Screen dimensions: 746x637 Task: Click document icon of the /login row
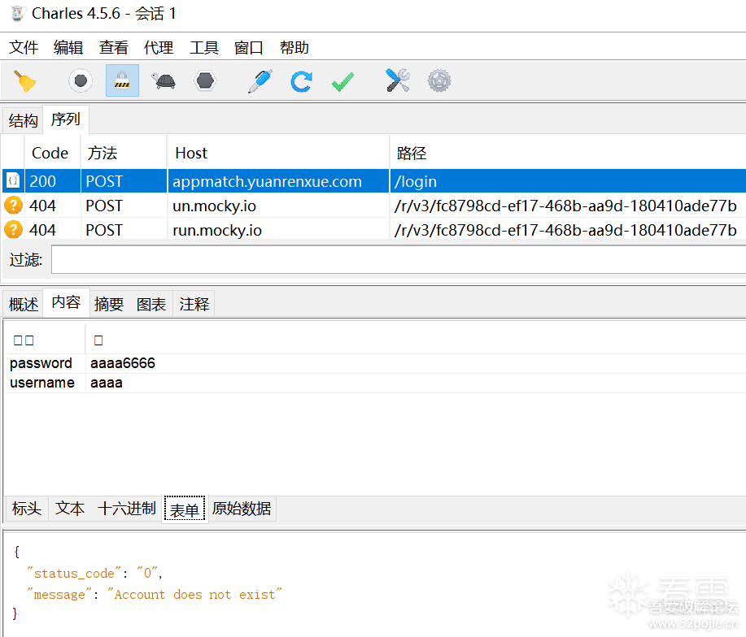click(13, 180)
